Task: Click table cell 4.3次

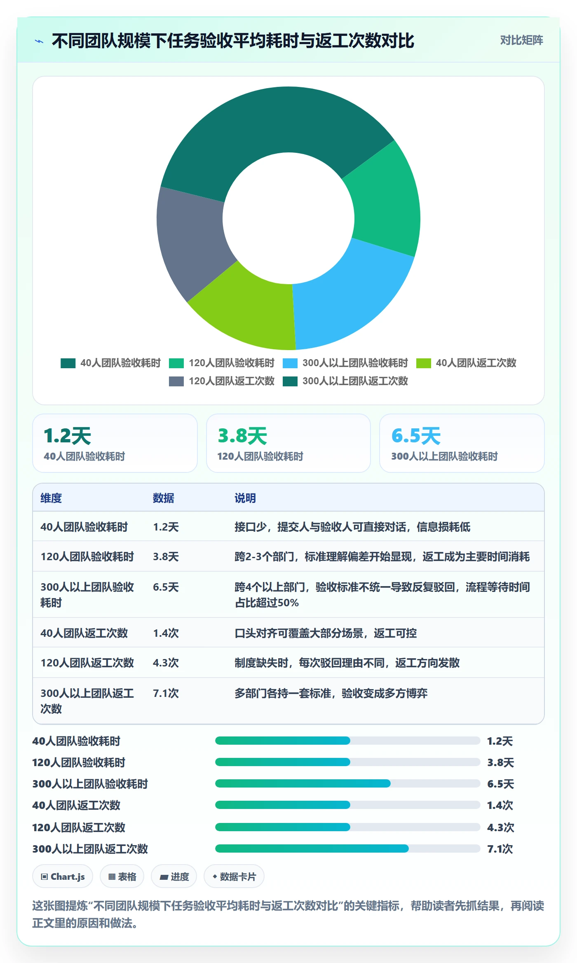Action: click(x=166, y=663)
